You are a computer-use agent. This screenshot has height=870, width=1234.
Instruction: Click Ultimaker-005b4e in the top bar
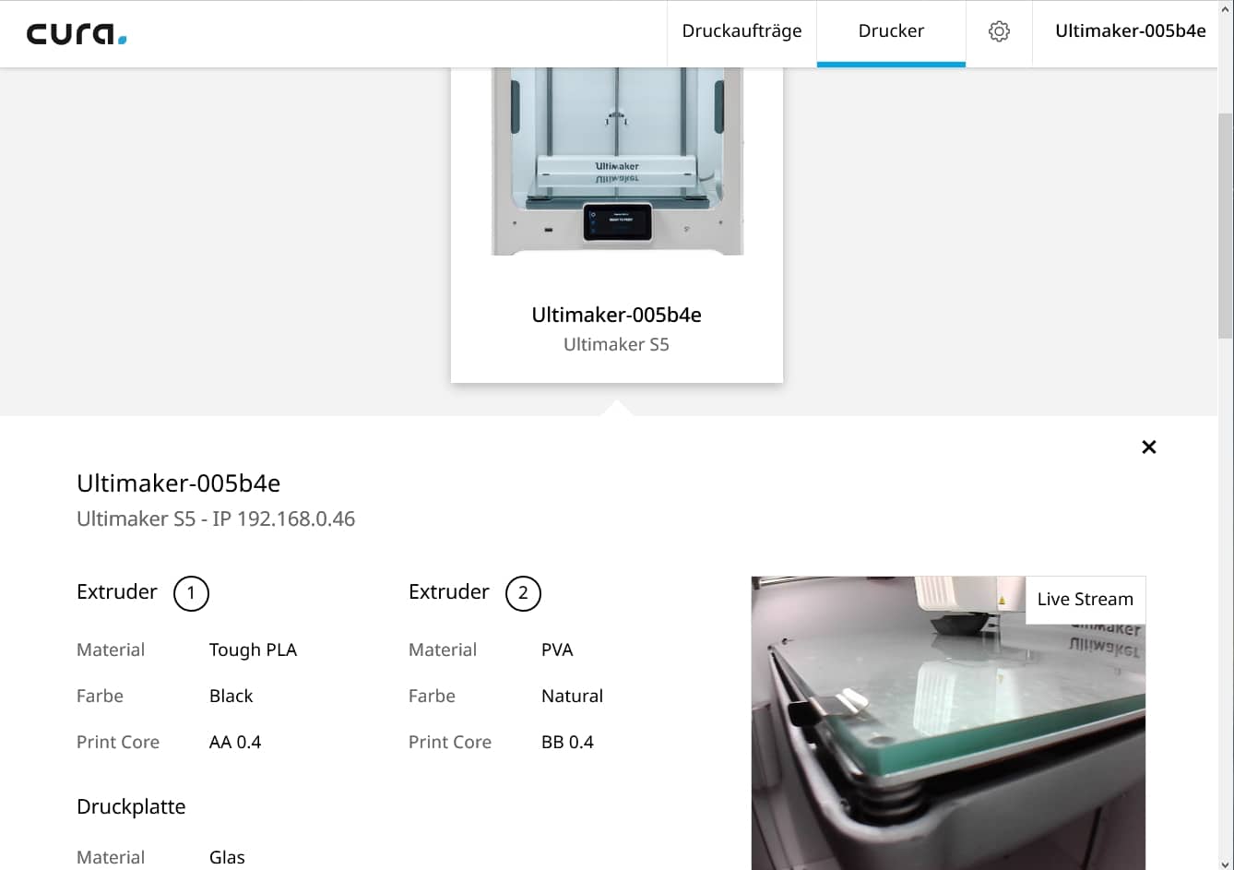coord(1130,31)
